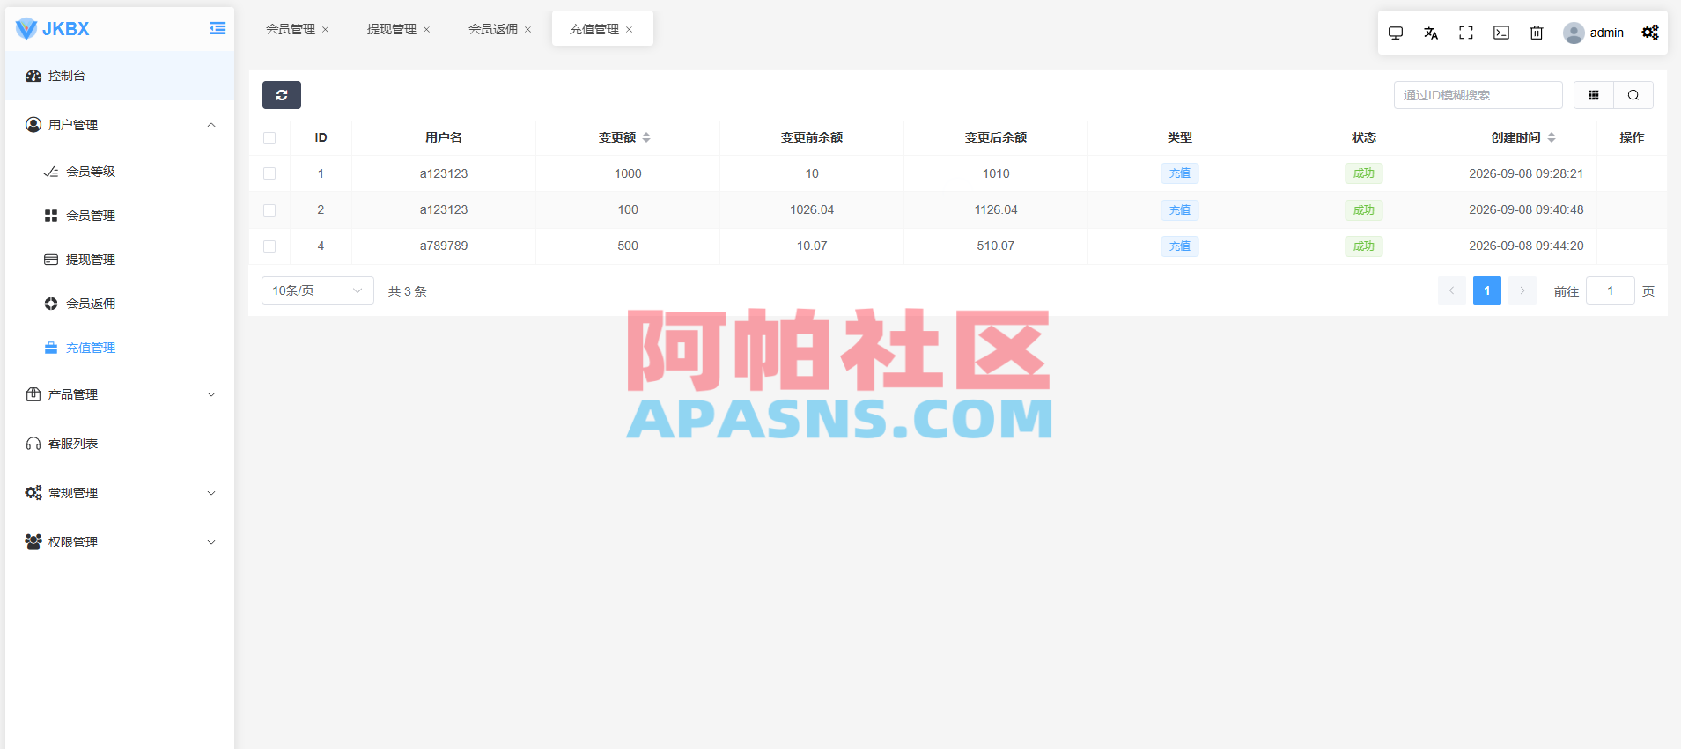Screen dimensions: 1681x749
Task: Switch to the 提现管理 tab
Action: pyautogui.click(x=392, y=29)
